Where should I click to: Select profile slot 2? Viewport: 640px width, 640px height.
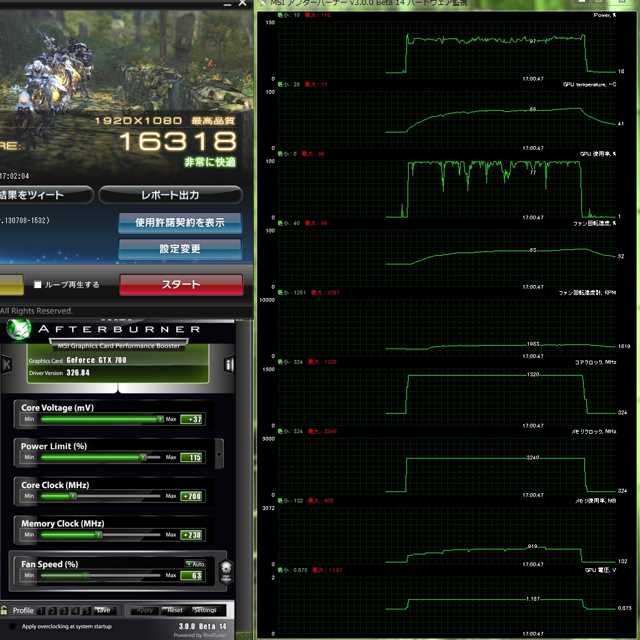pos(52,611)
